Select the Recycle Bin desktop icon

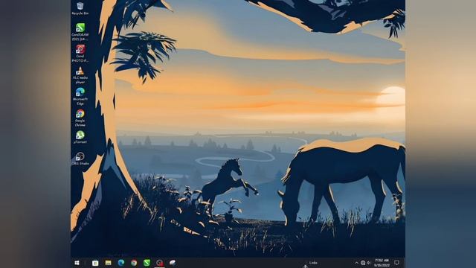(80, 8)
